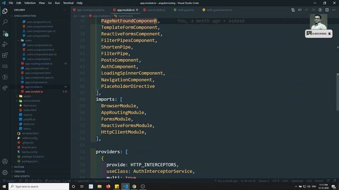Open user.module.ts in file tree
The width and height of the screenshot is (339, 190).
coord(34,91)
